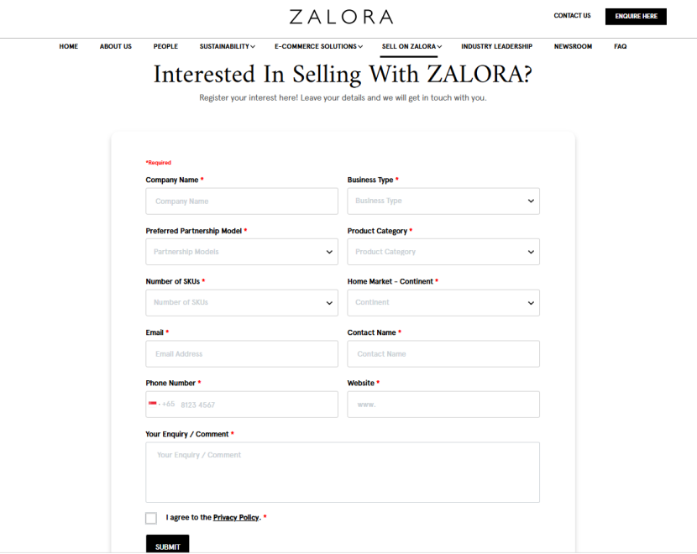Screen dimensions: 697x554
Task: Expand the Product Category dropdown
Action: 443,251
